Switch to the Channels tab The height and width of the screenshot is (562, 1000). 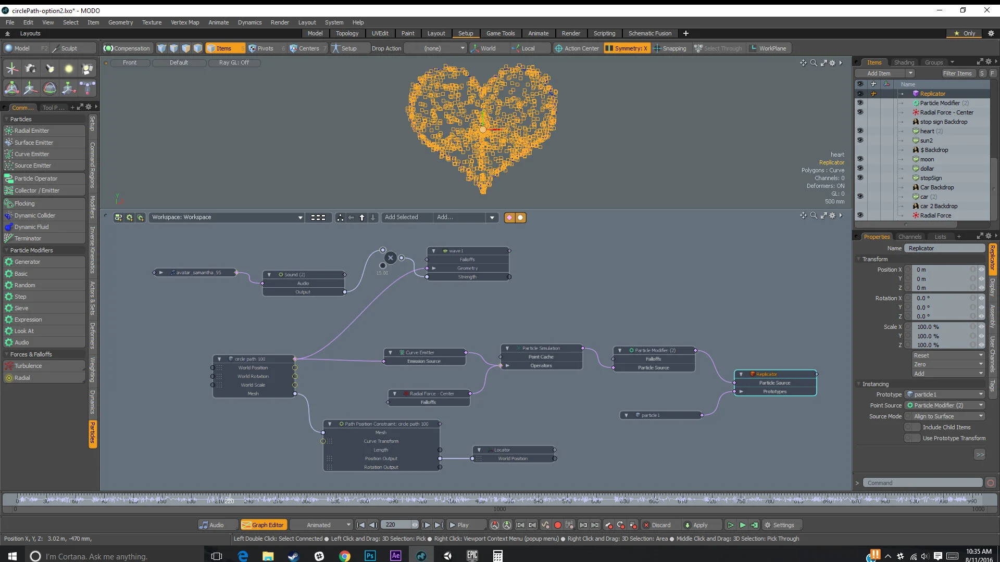pos(909,237)
